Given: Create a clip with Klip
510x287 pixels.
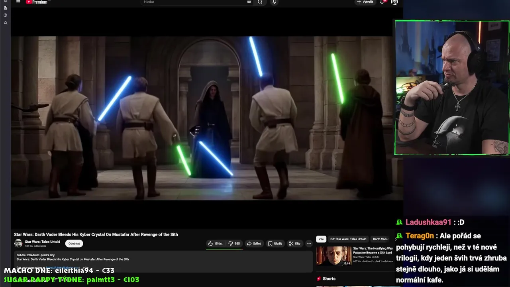Looking at the screenshot, I should (295, 244).
